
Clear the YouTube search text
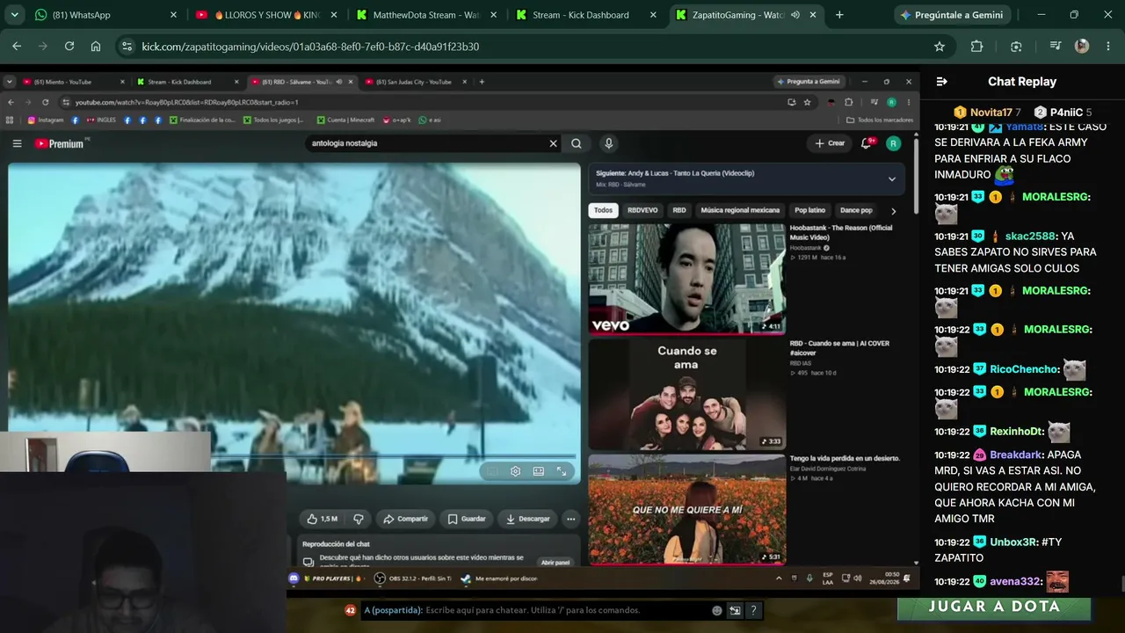click(553, 143)
